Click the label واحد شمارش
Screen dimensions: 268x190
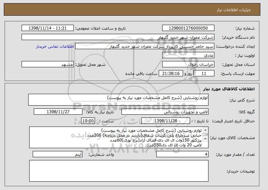(101, 155)
